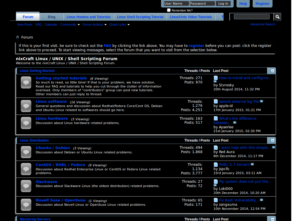This screenshot has width=295, height=221.
Task: Click the Ubuntu / Debian forum status icon
Action: click(26, 152)
